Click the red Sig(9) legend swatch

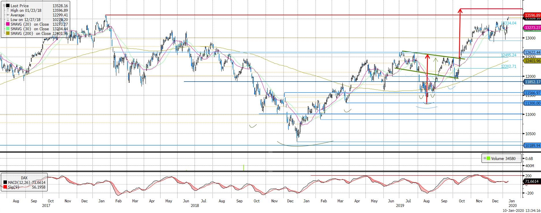[5, 187]
